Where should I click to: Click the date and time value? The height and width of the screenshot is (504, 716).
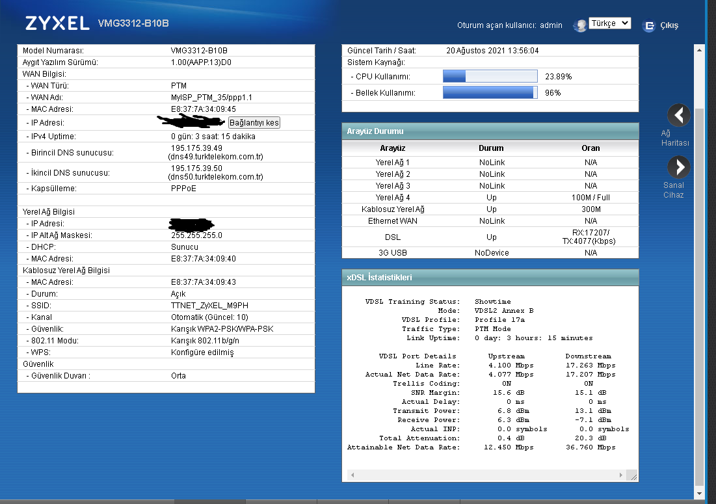[x=492, y=51]
